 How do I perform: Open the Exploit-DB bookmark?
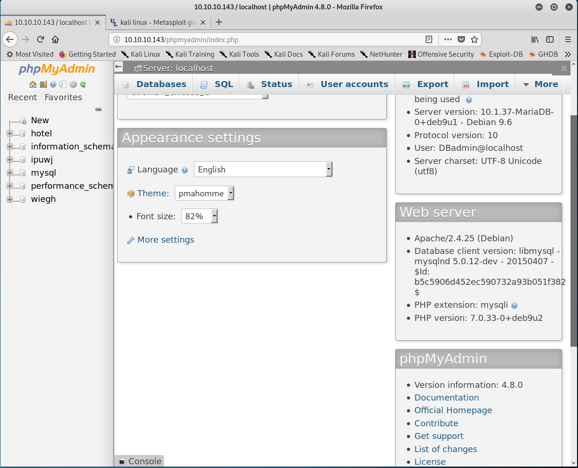click(501, 54)
